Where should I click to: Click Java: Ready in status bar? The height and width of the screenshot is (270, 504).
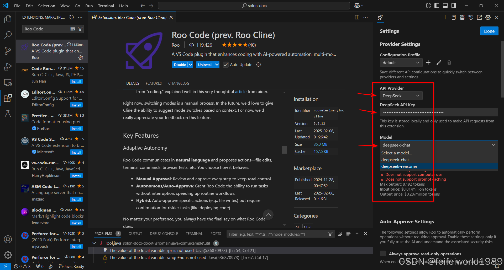tap(71, 266)
